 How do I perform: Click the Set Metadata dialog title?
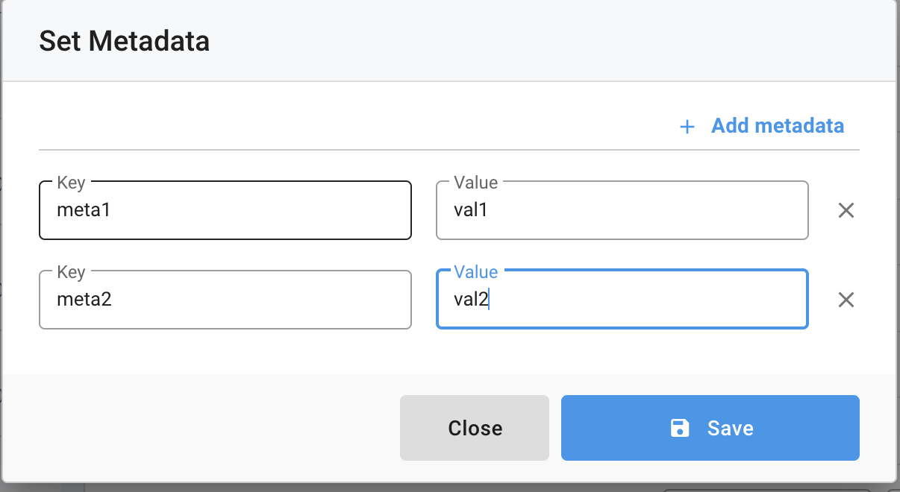(x=124, y=41)
